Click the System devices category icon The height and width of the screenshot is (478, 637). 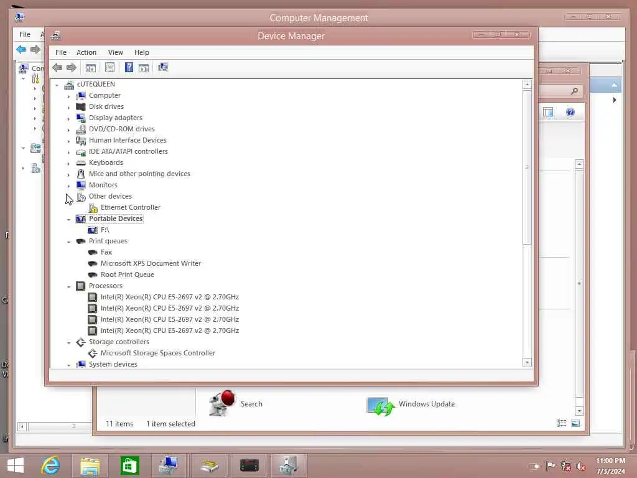point(81,364)
